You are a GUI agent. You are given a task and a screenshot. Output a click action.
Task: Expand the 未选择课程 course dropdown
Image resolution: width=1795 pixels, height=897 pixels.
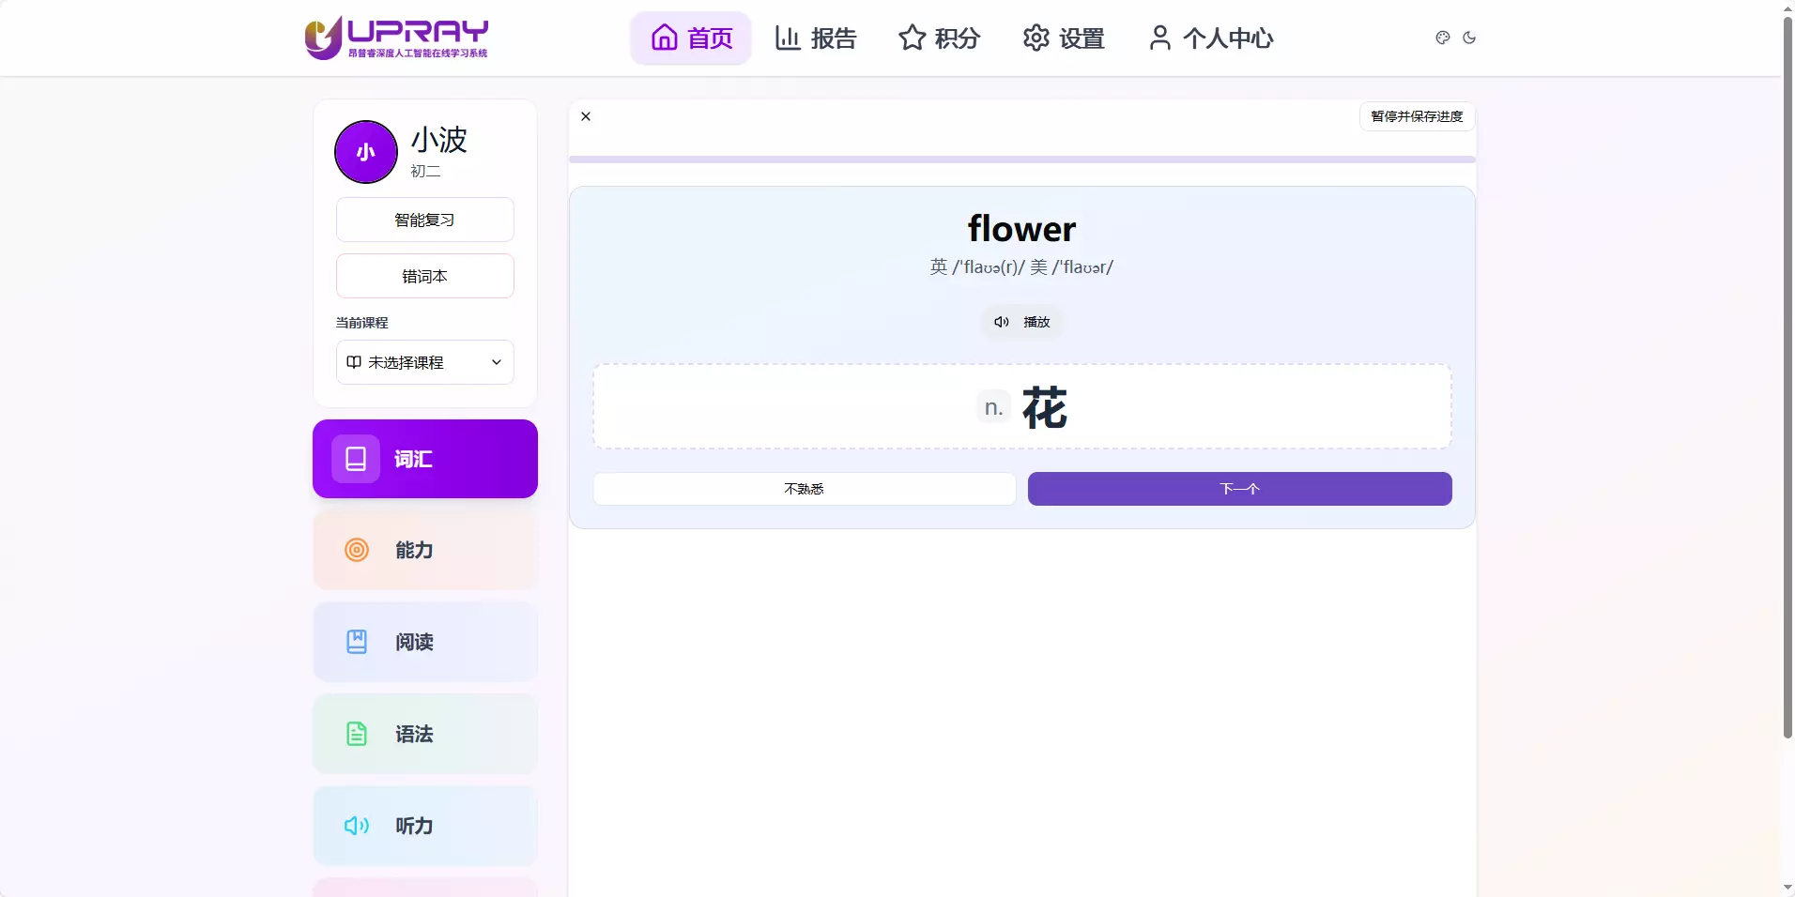click(x=424, y=362)
